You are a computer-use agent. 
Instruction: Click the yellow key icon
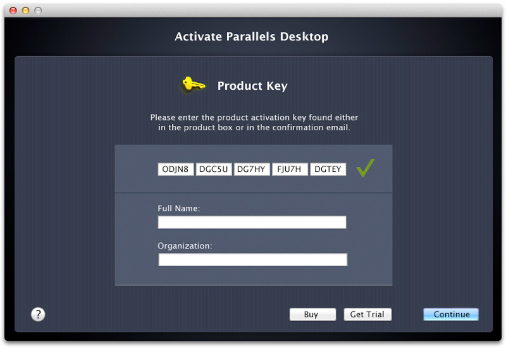click(193, 85)
